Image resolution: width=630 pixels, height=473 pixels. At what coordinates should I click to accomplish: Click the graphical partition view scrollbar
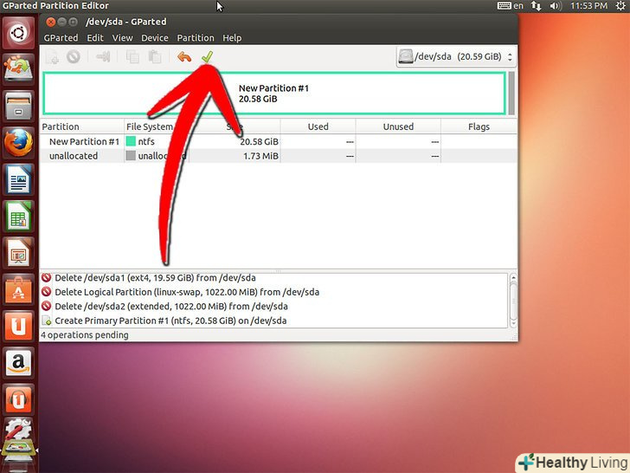(511, 94)
